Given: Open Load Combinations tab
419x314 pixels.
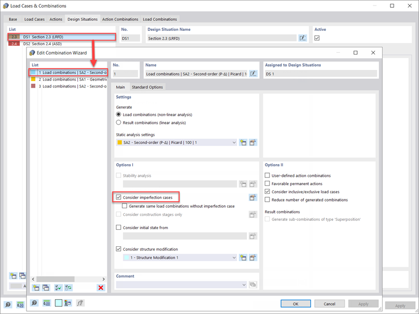Looking at the screenshot, I should [x=160, y=19].
